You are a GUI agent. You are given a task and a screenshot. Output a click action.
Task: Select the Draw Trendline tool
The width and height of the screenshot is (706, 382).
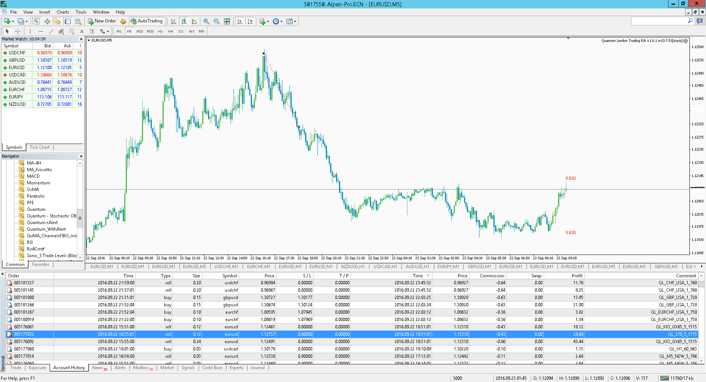51,31
